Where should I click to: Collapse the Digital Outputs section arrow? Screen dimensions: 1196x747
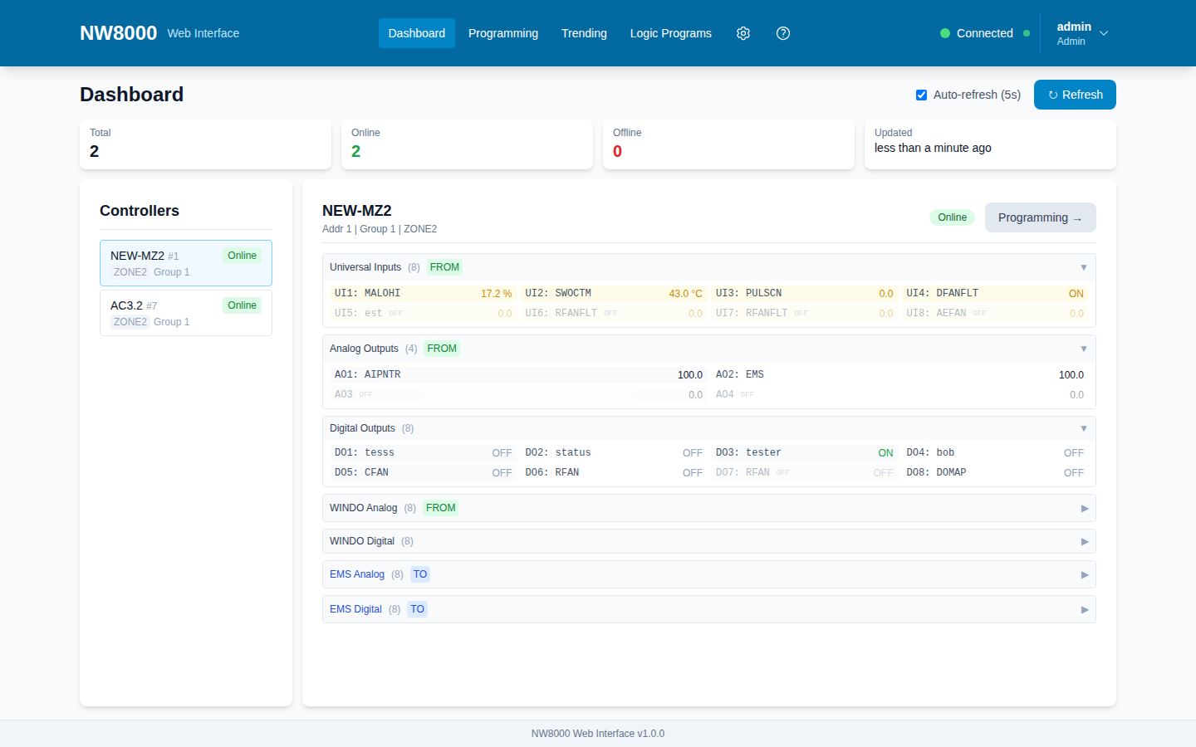click(x=1083, y=428)
